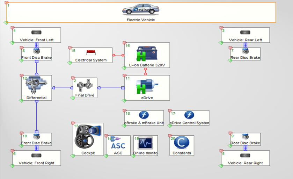The width and height of the screenshot is (293, 179).
Task: Click red connection between Electrical System and battery
Action: pos(118,55)
